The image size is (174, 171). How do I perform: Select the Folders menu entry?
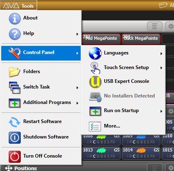tap(41, 72)
